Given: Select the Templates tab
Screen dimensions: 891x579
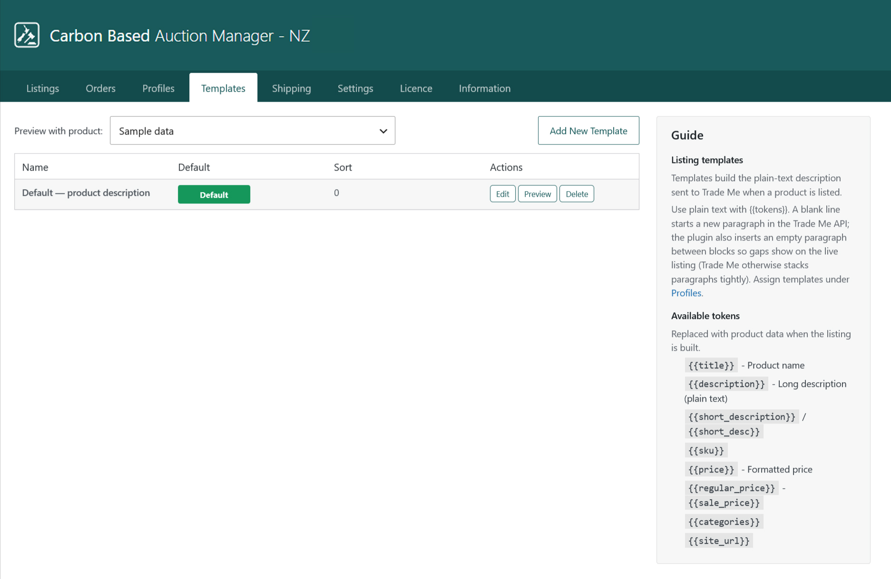Looking at the screenshot, I should coord(223,88).
